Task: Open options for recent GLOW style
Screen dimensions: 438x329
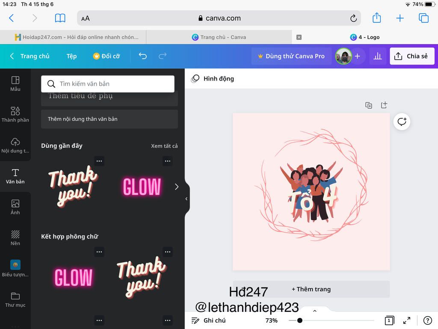Action: click(168, 161)
